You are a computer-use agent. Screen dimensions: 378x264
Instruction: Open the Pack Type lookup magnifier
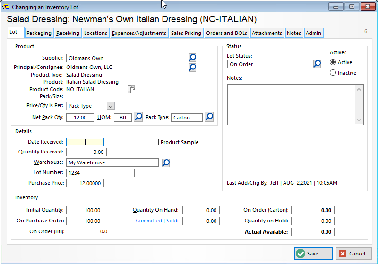(209, 117)
